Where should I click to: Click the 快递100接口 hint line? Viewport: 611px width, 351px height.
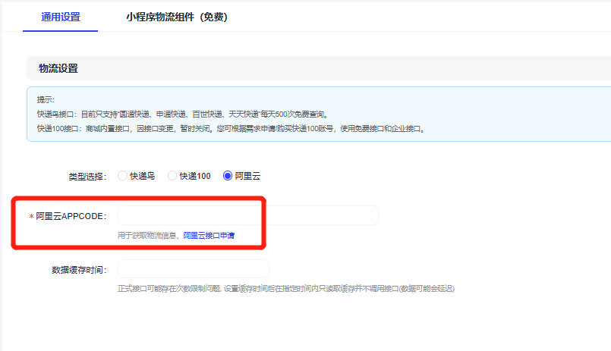pos(228,128)
